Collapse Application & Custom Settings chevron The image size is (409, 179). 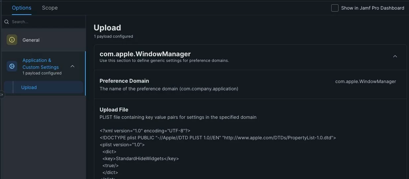[72, 66]
